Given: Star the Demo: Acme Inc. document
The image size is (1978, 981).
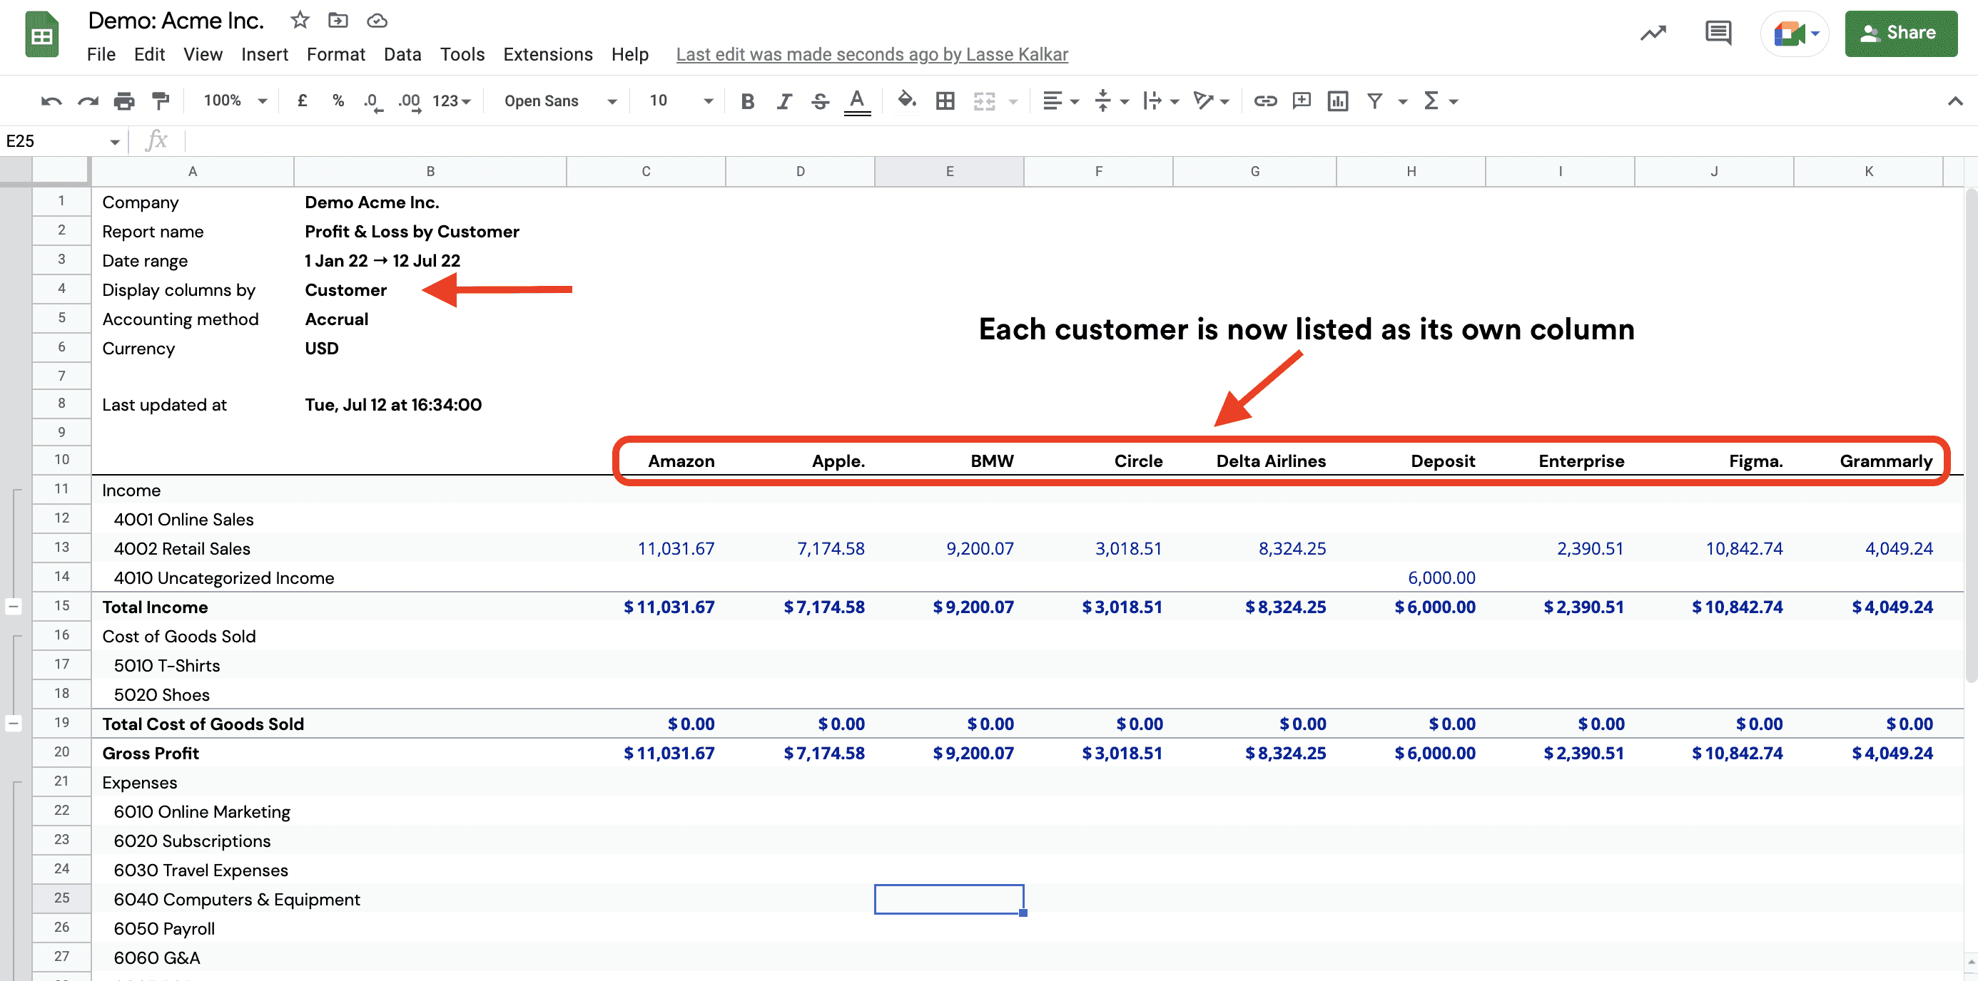Looking at the screenshot, I should [x=300, y=21].
